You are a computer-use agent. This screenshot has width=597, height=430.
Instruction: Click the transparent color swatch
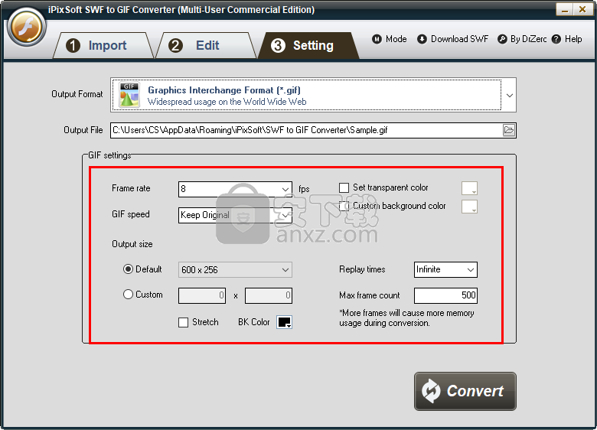click(469, 188)
